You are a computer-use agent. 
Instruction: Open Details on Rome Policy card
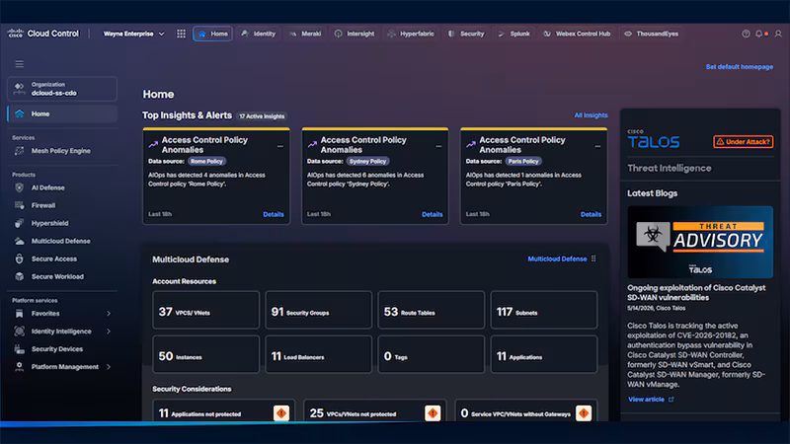click(274, 214)
